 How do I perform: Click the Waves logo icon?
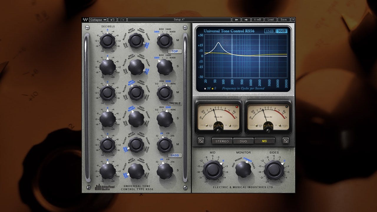pos(86,19)
